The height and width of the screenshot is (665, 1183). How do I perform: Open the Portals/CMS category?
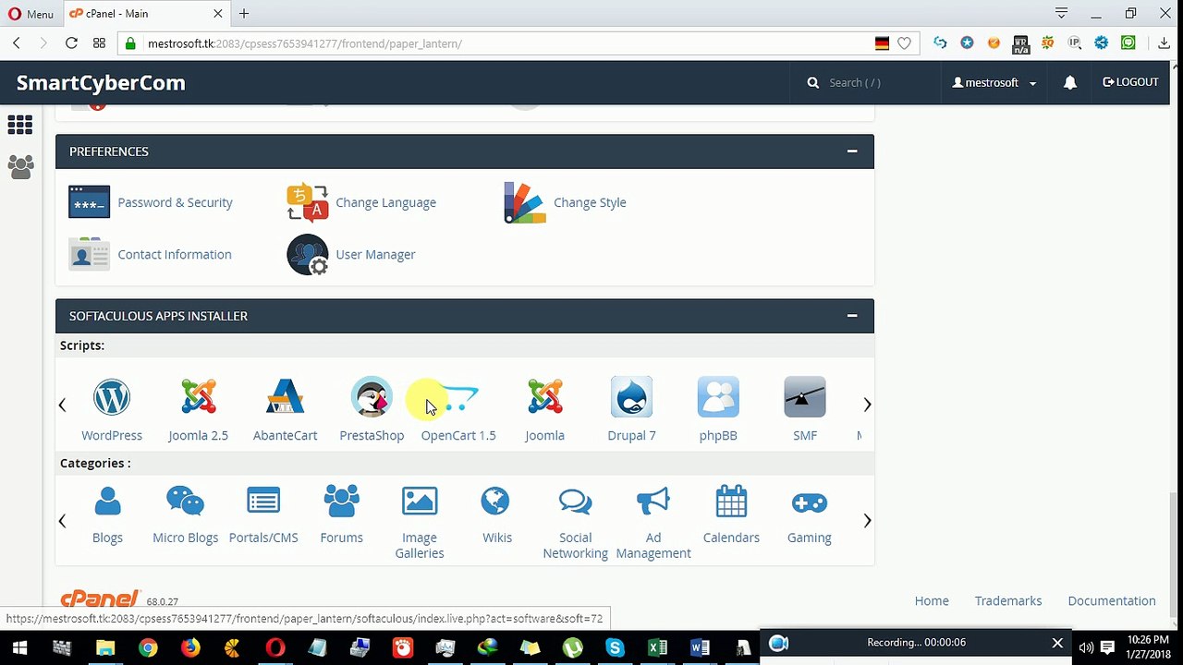click(x=263, y=502)
